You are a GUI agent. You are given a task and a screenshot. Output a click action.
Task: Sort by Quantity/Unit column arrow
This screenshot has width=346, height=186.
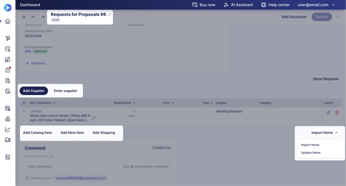point(134,103)
